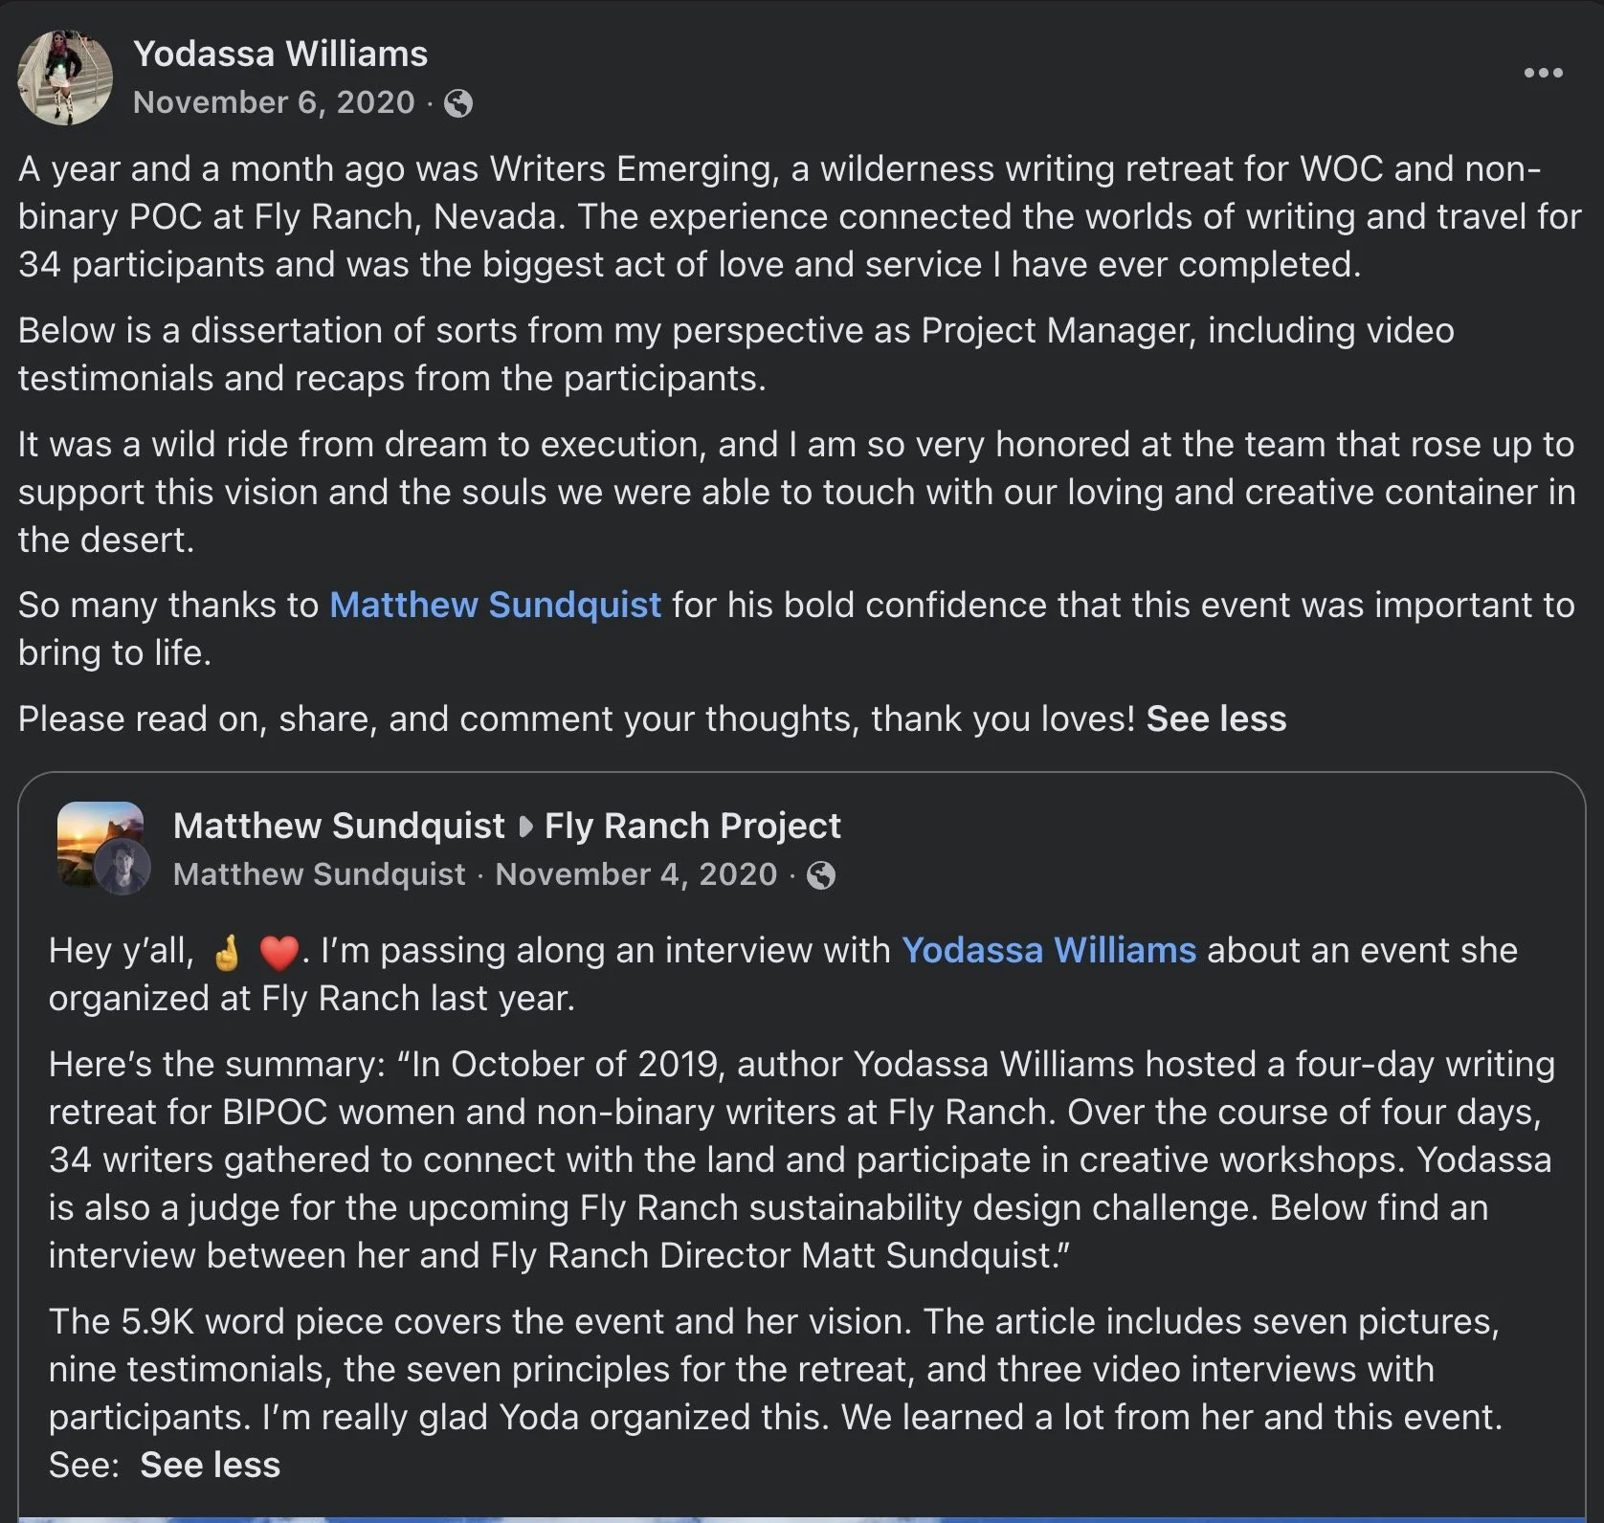Click the public globe icon beside November 6, 2020

[459, 103]
